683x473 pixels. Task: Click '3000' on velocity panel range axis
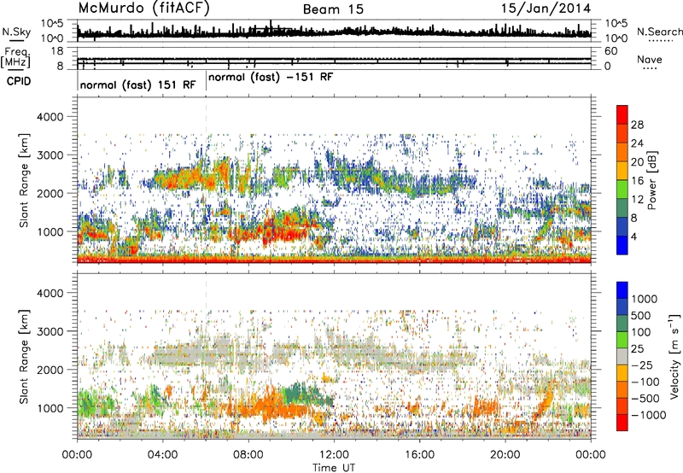(x=50, y=331)
